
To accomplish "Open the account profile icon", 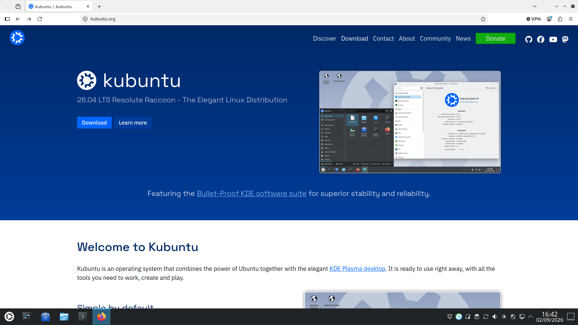I will [x=549, y=19].
